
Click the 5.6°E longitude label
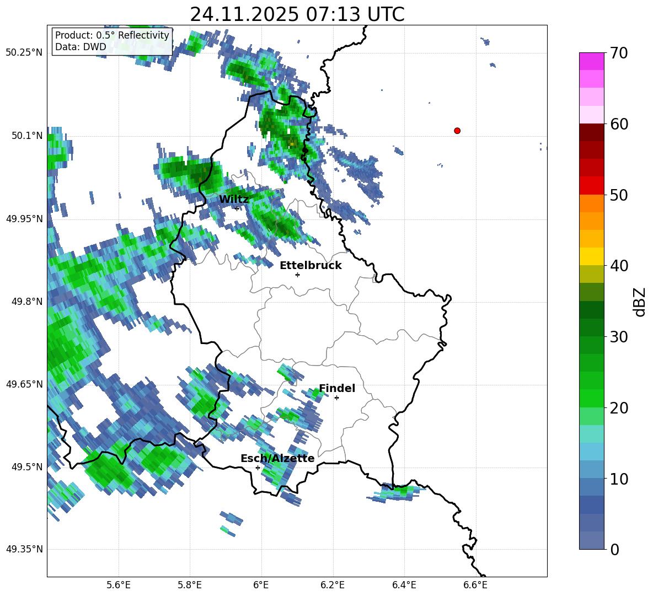[119, 586]
